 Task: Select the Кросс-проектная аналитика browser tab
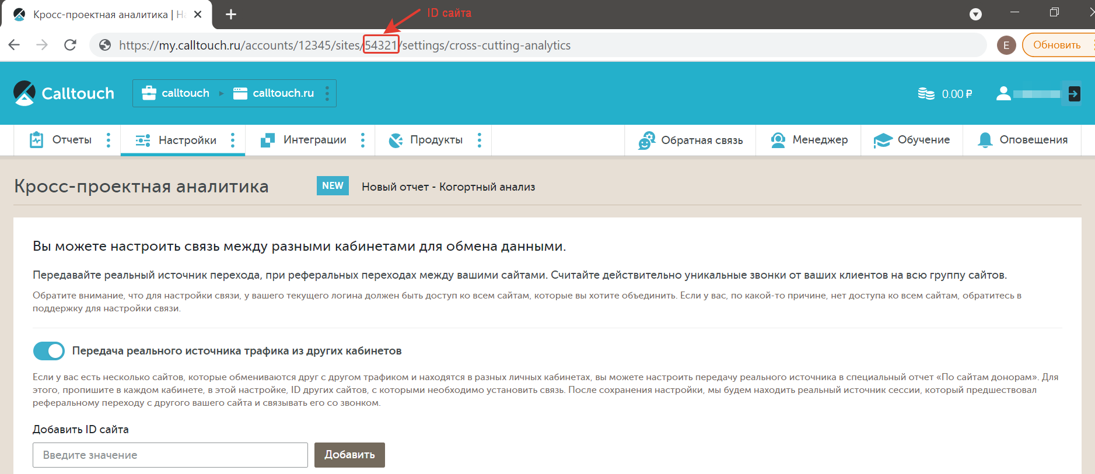(x=107, y=15)
